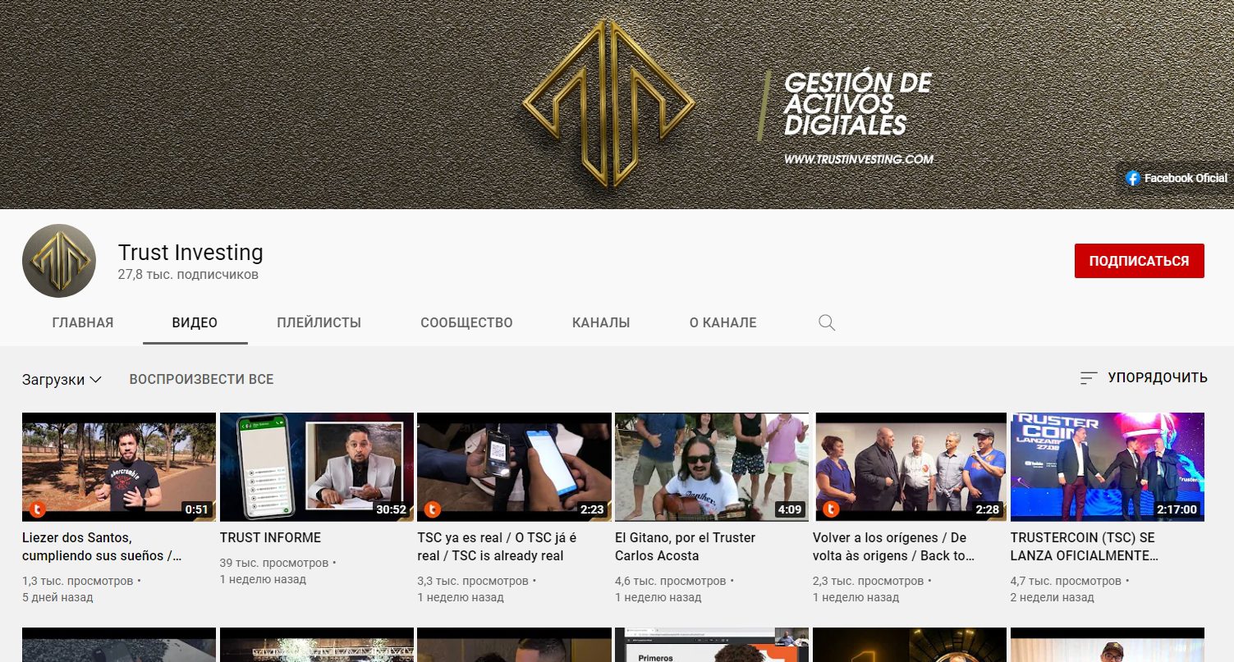The width and height of the screenshot is (1234, 662).
Task: Click the 2 недели назад upload date
Action: pyautogui.click(x=1053, y=597)
